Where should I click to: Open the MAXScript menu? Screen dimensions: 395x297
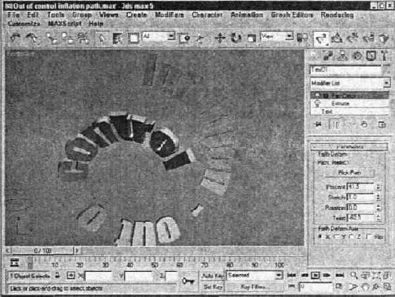[65, 24]
